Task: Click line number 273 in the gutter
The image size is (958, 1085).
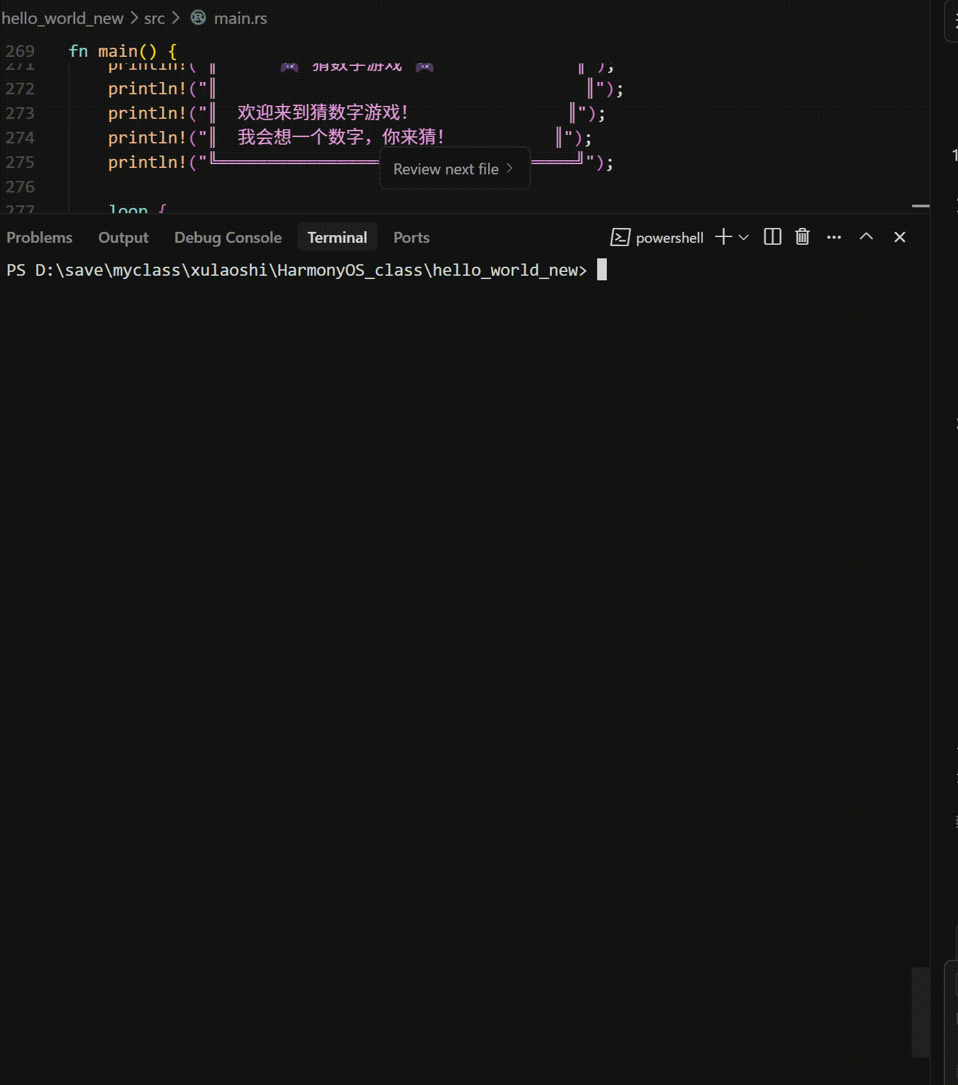Action: pos(20,113)
